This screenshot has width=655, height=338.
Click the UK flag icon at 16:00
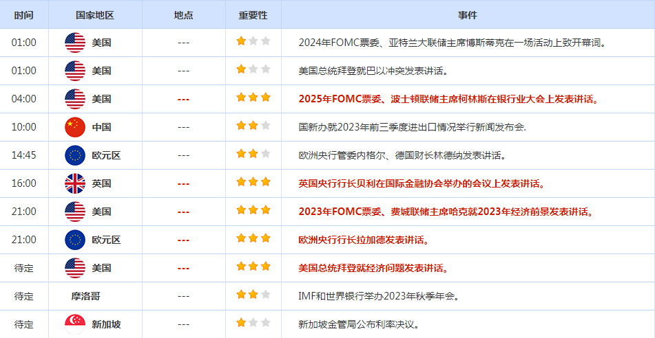point(75,183)
